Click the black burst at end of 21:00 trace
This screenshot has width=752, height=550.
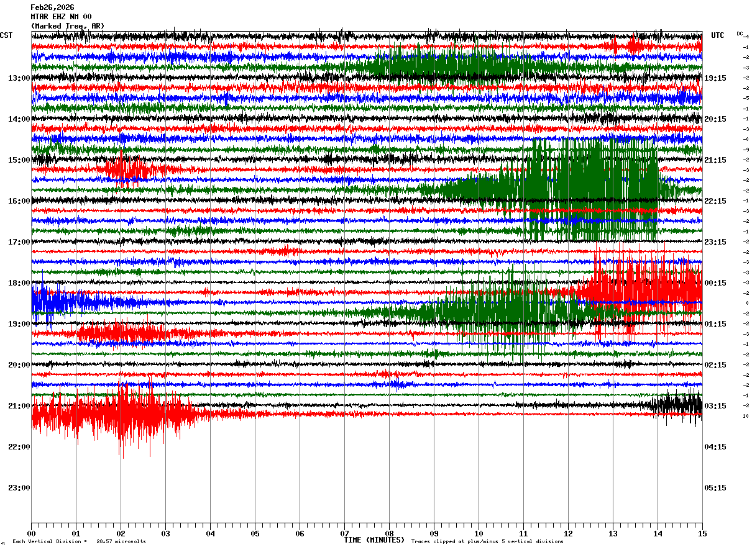(676, 407)
